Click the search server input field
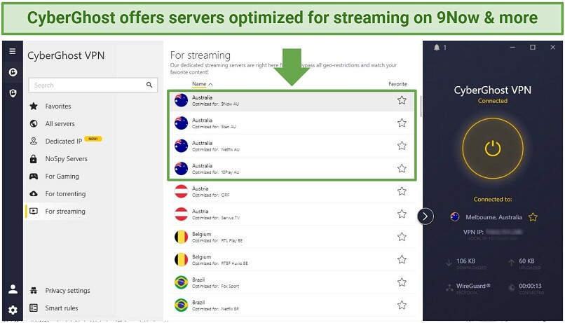The image size is (565, 323). pyautogui.click(x=93, y=85)
